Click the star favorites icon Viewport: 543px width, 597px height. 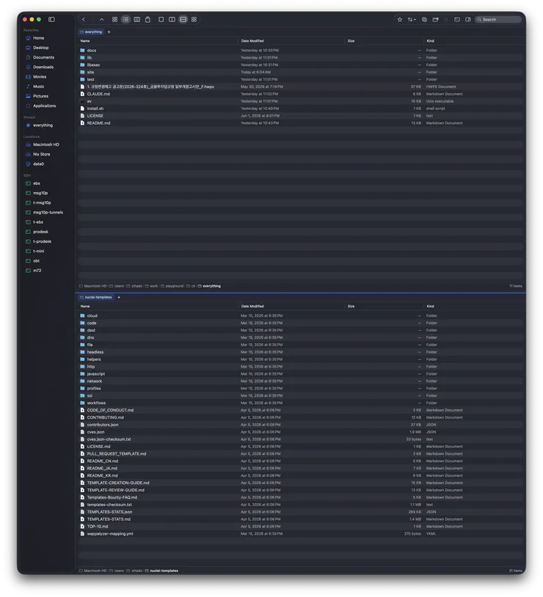[x=400, y=19]
